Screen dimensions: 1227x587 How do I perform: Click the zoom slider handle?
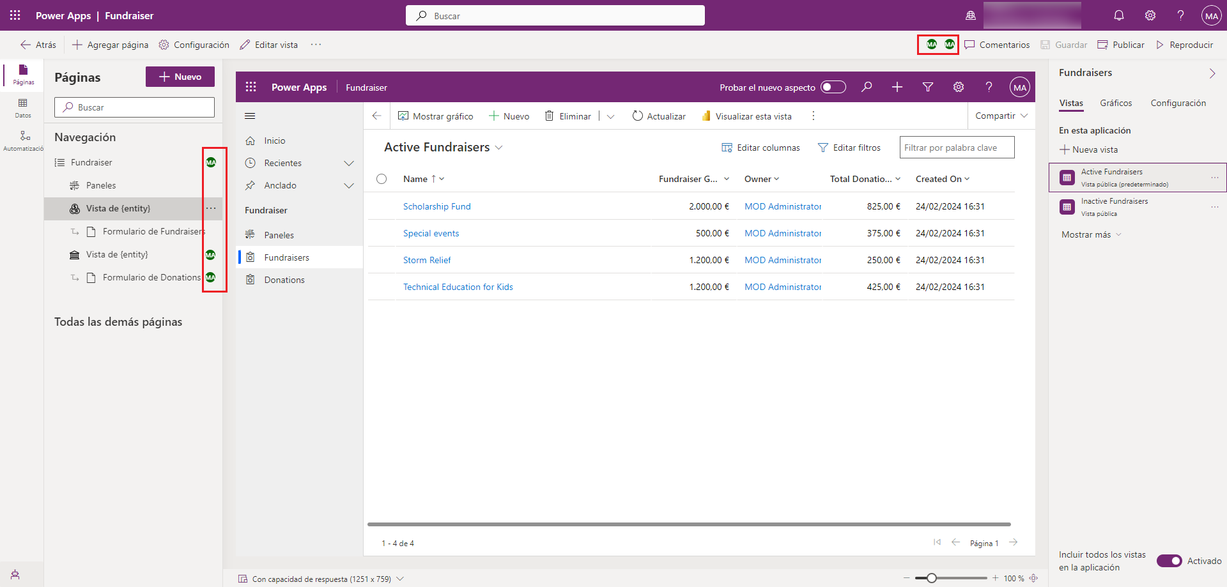tap(932, 578)
